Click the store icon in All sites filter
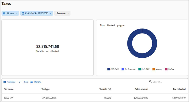 point(4,13)
